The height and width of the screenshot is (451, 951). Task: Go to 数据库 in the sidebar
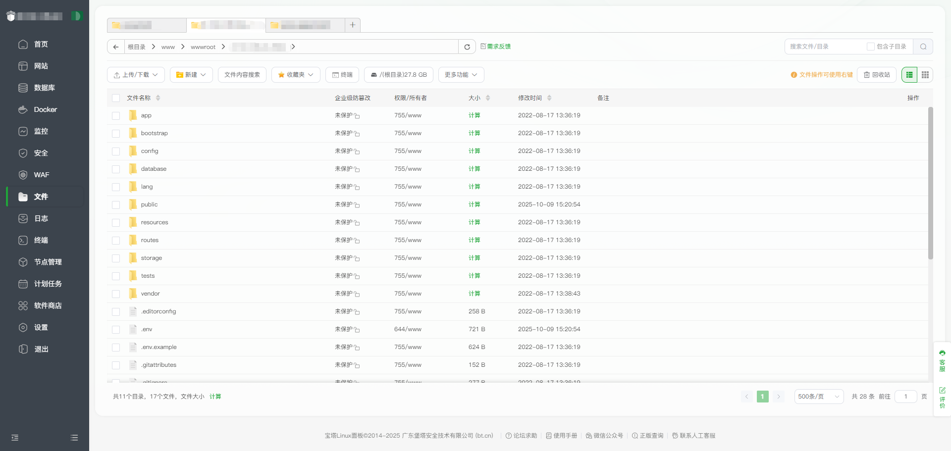[x=44, y=88]
